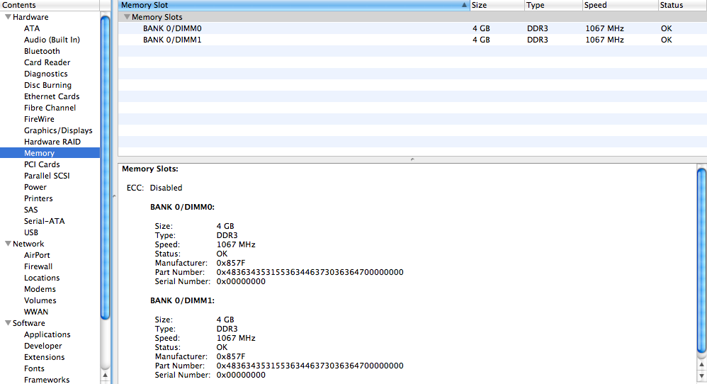Open USB hardware info

tap(31, 232)
